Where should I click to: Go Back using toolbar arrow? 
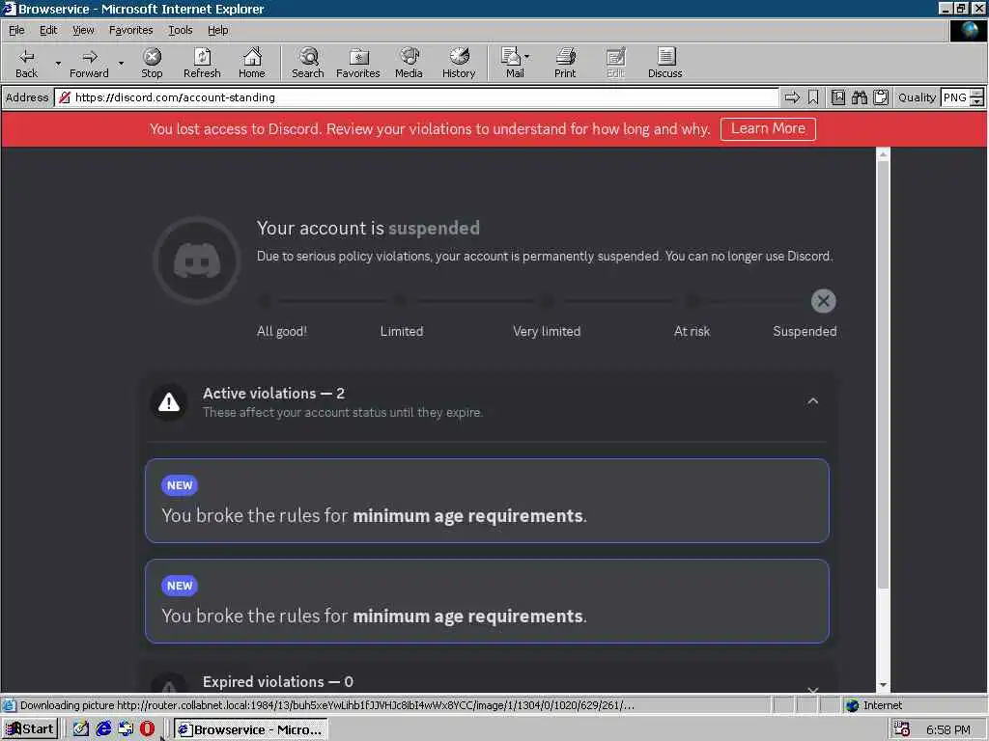point(26,63)
